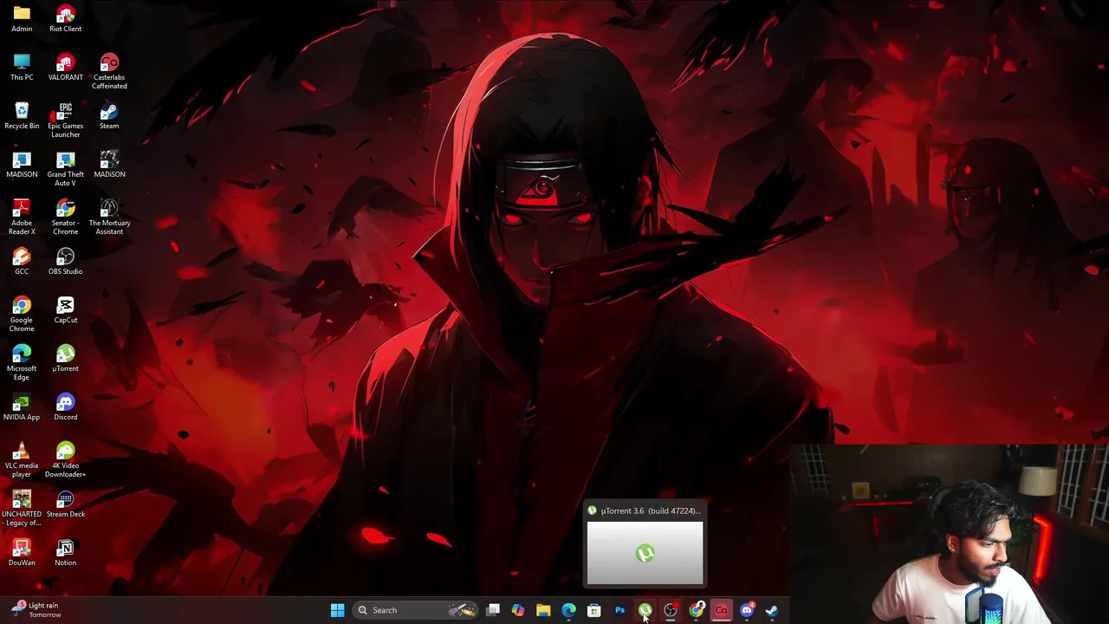The image size is (1109, 624).
Task: Switch to OBS Studio on the taskbar
Action: click(671, 610)
